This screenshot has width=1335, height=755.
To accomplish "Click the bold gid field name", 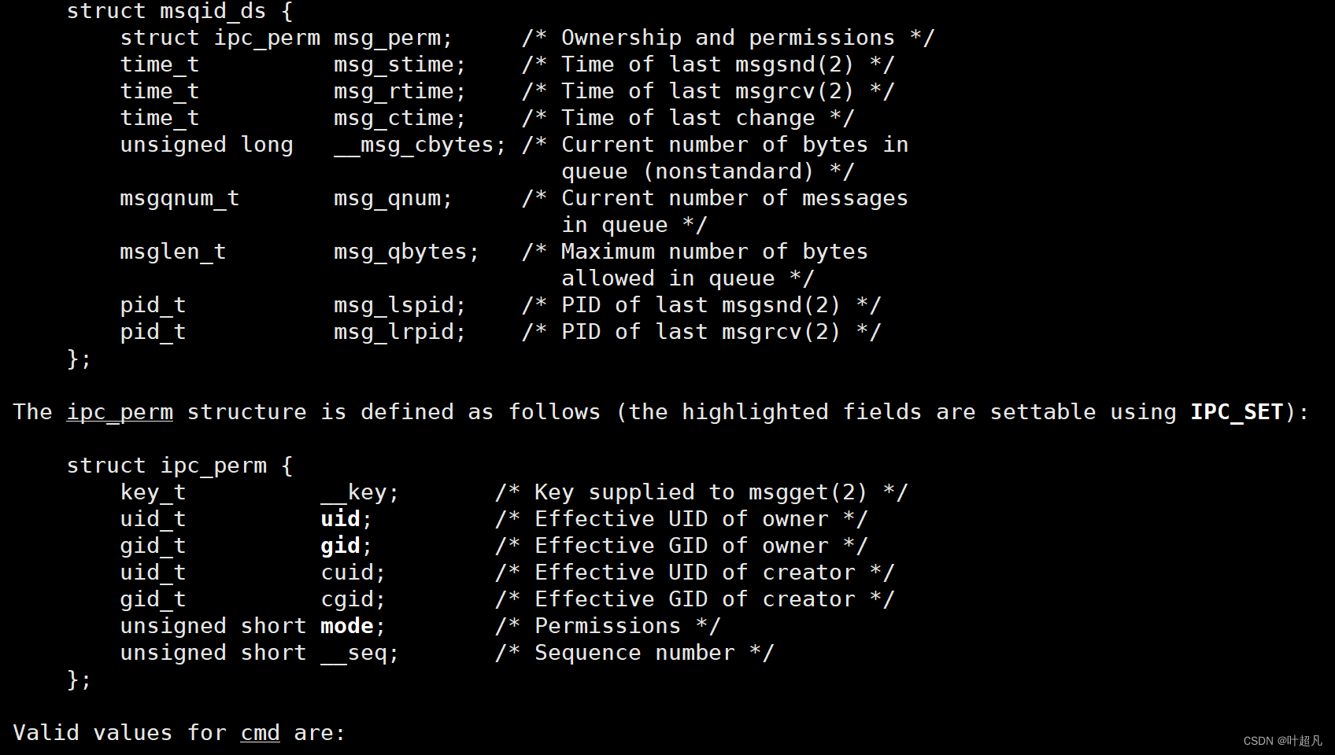I will pos(340,546).
